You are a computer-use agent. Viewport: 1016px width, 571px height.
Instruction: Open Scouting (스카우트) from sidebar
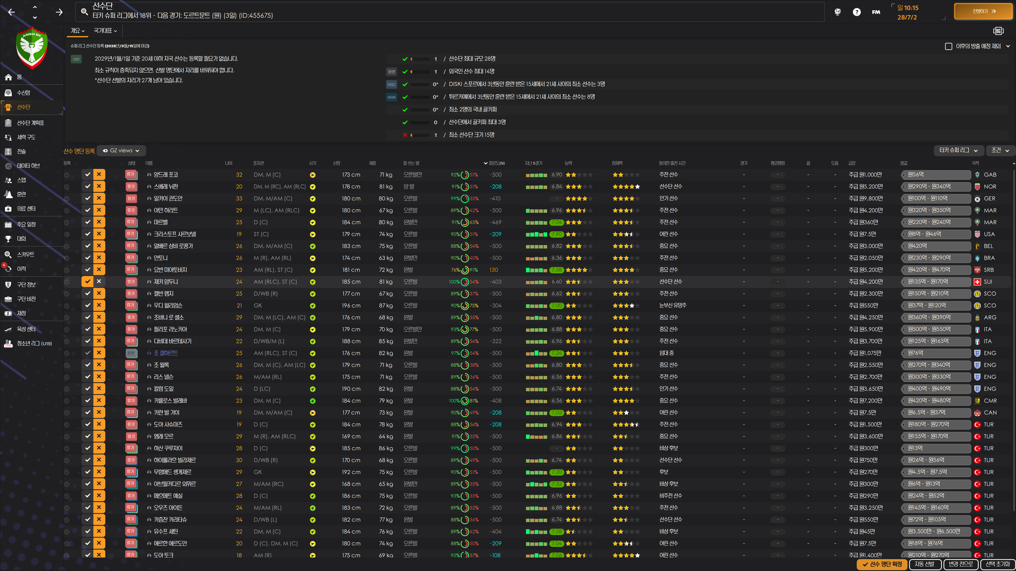(25, 255)
